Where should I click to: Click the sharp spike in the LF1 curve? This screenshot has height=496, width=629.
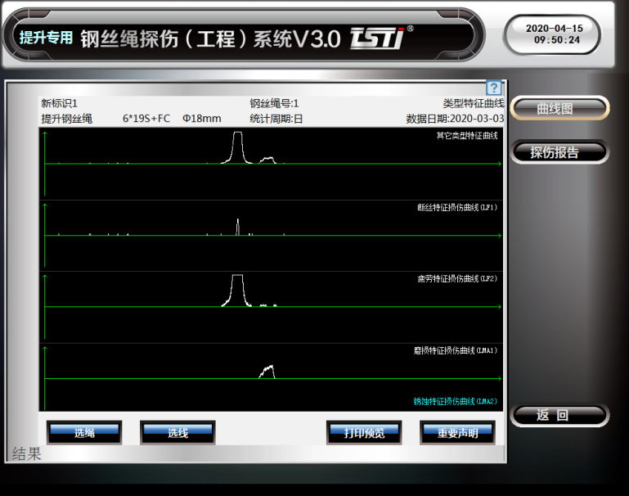238,227
